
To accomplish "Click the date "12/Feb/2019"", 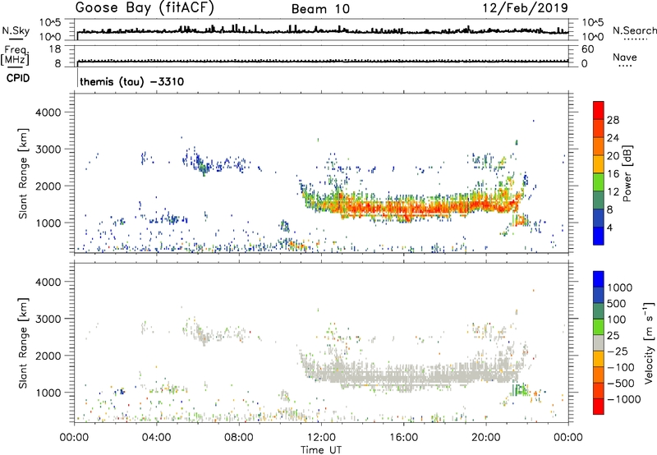I will (x=525, y=7).
